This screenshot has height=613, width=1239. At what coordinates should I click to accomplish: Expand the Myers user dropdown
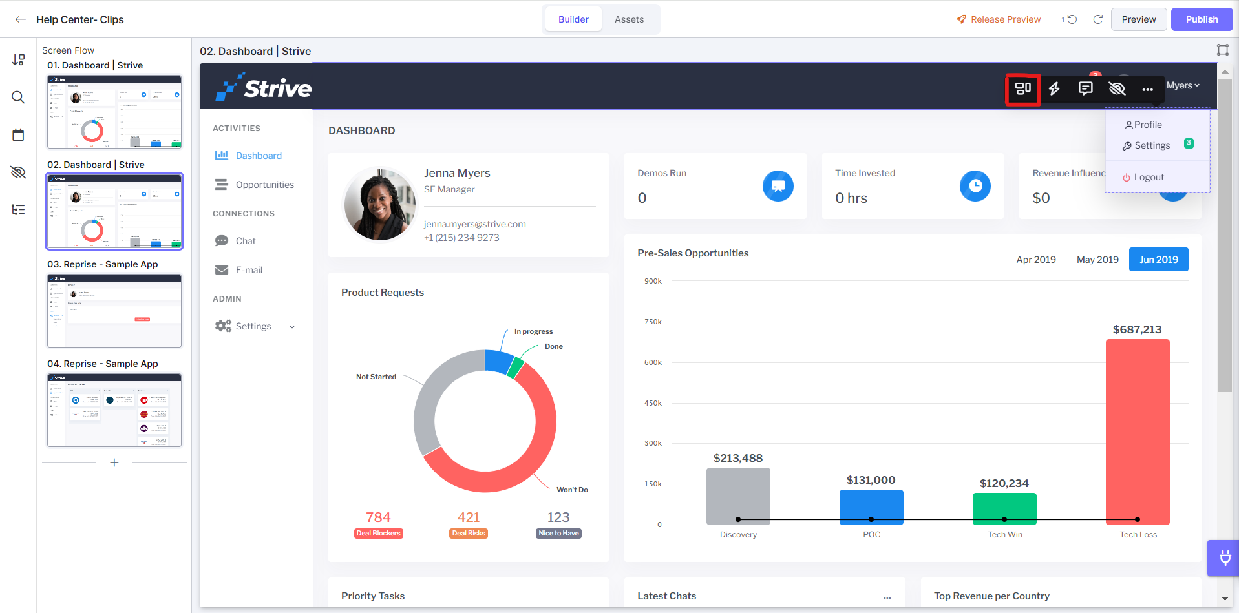1183,85
